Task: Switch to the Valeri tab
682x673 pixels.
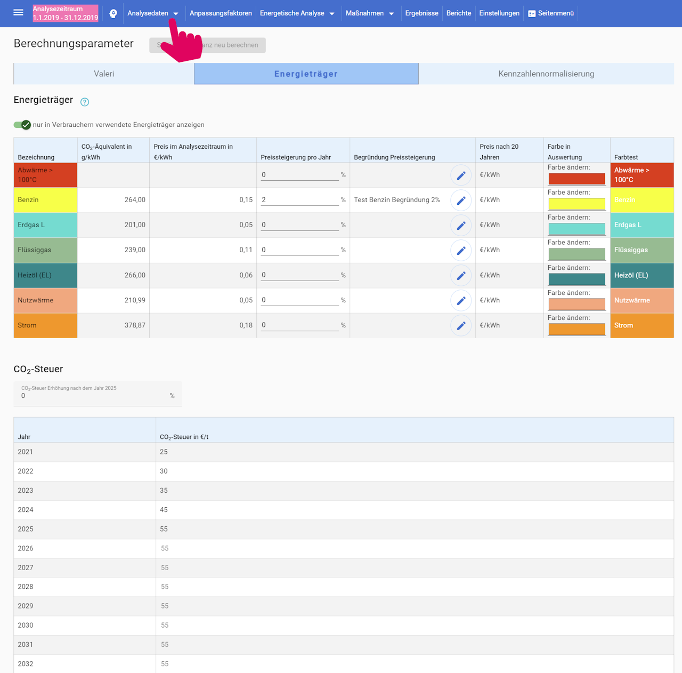Action: [x=104, y=74]
